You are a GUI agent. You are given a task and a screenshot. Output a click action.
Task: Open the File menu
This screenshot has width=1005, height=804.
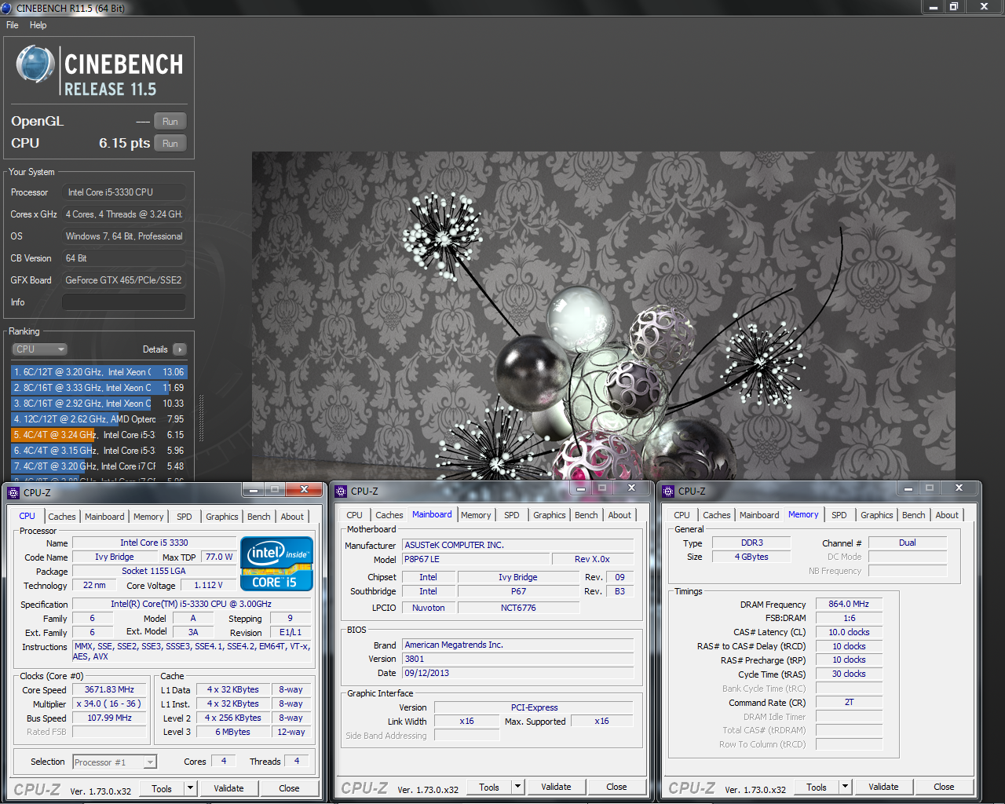point(13,25)
